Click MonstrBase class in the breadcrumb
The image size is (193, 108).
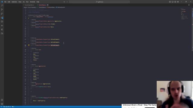pos(52,7)
